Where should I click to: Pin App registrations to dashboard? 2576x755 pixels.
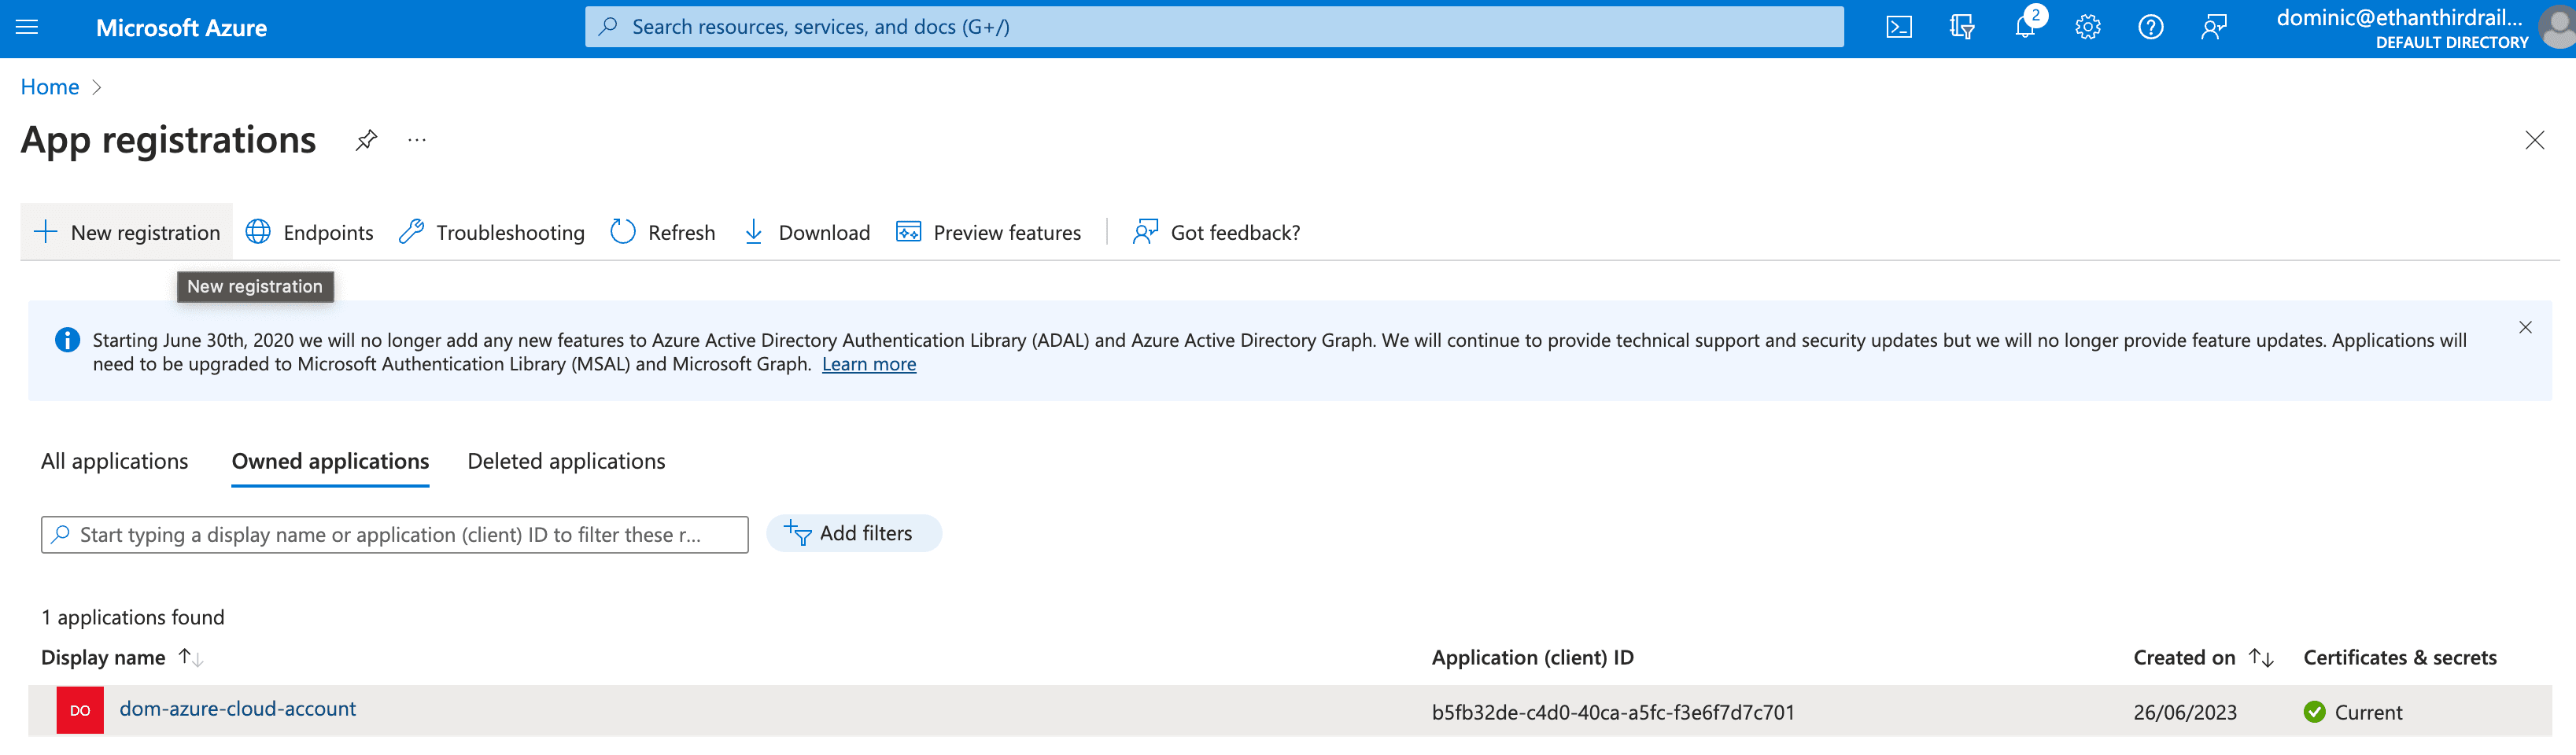click(366, 140)
